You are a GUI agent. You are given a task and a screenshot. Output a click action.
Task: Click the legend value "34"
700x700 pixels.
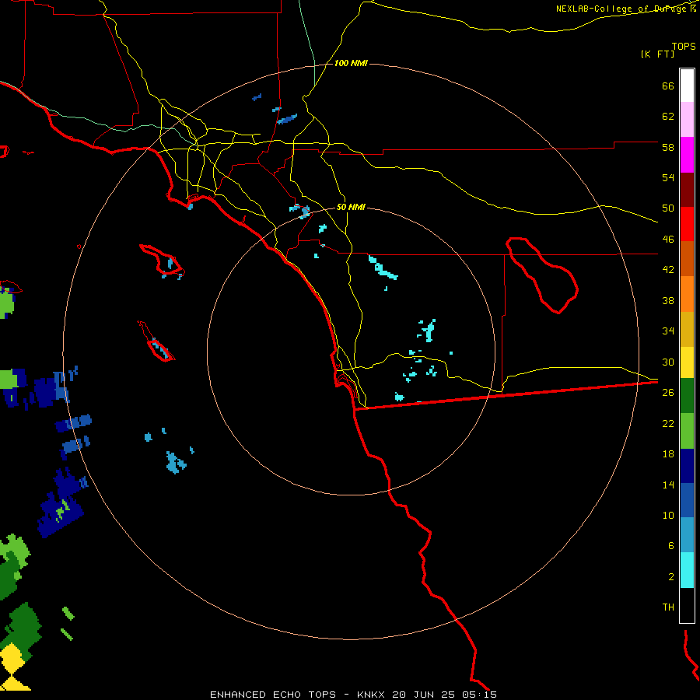pyautogui.click(x=668, y=331)
